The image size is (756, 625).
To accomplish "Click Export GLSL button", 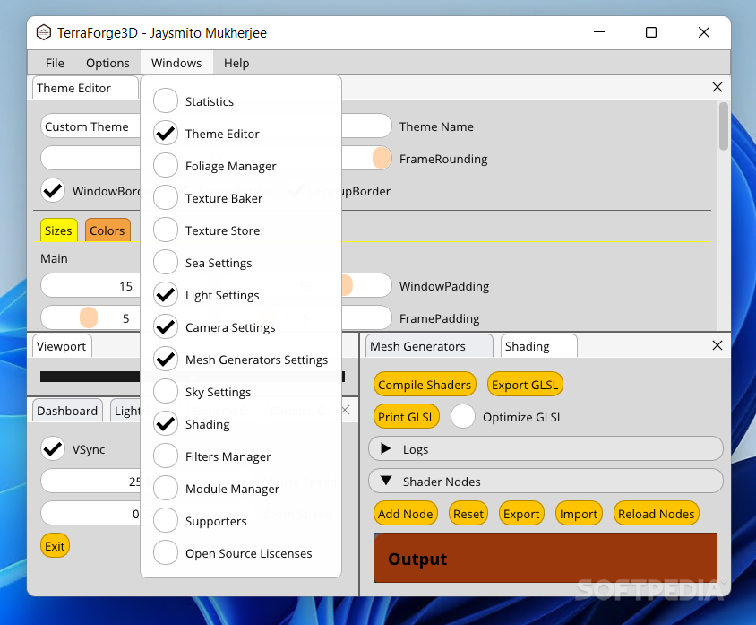I will [x=525, y=385].
